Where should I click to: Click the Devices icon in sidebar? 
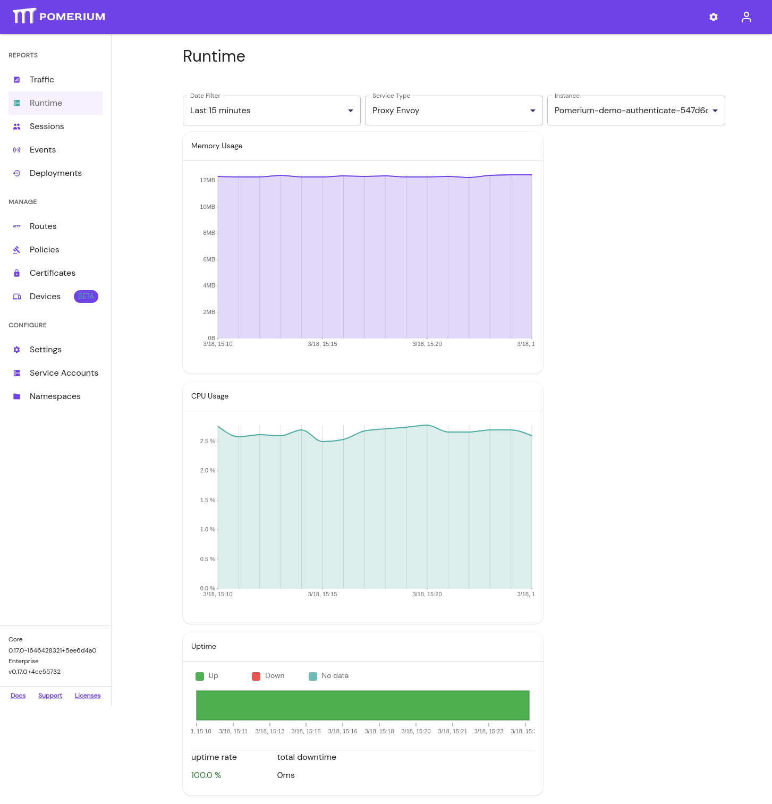coord(17,297)
